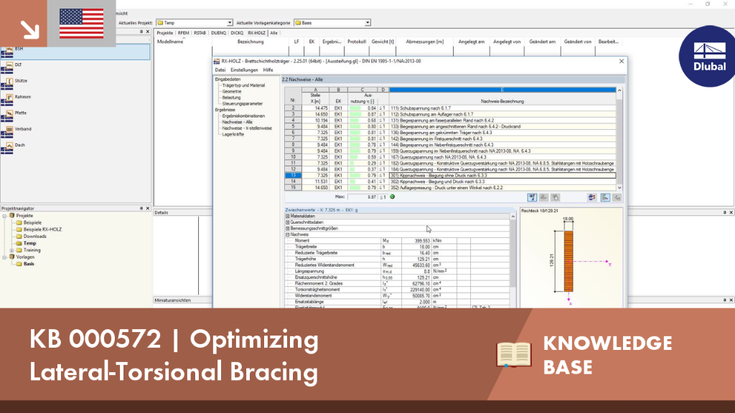Select the BSH template icon
This screenshot has height=413, width=735.
point(7,52)
